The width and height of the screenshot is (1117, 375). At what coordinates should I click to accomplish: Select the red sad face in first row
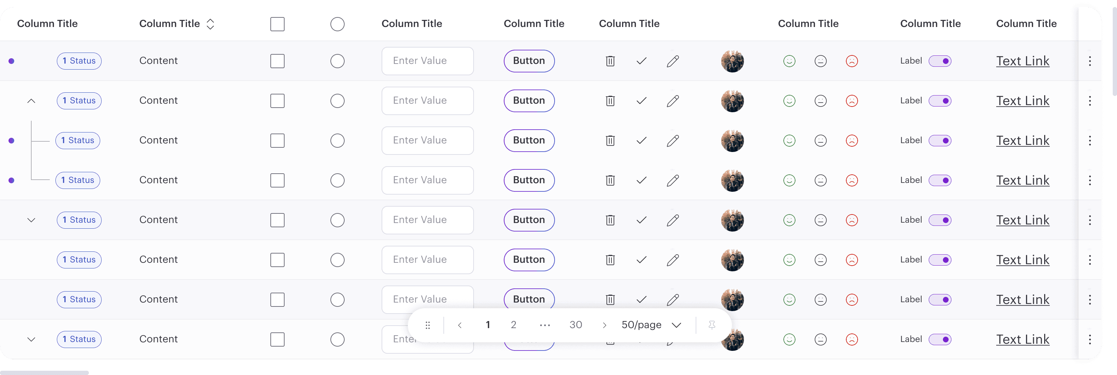point(852,61)
